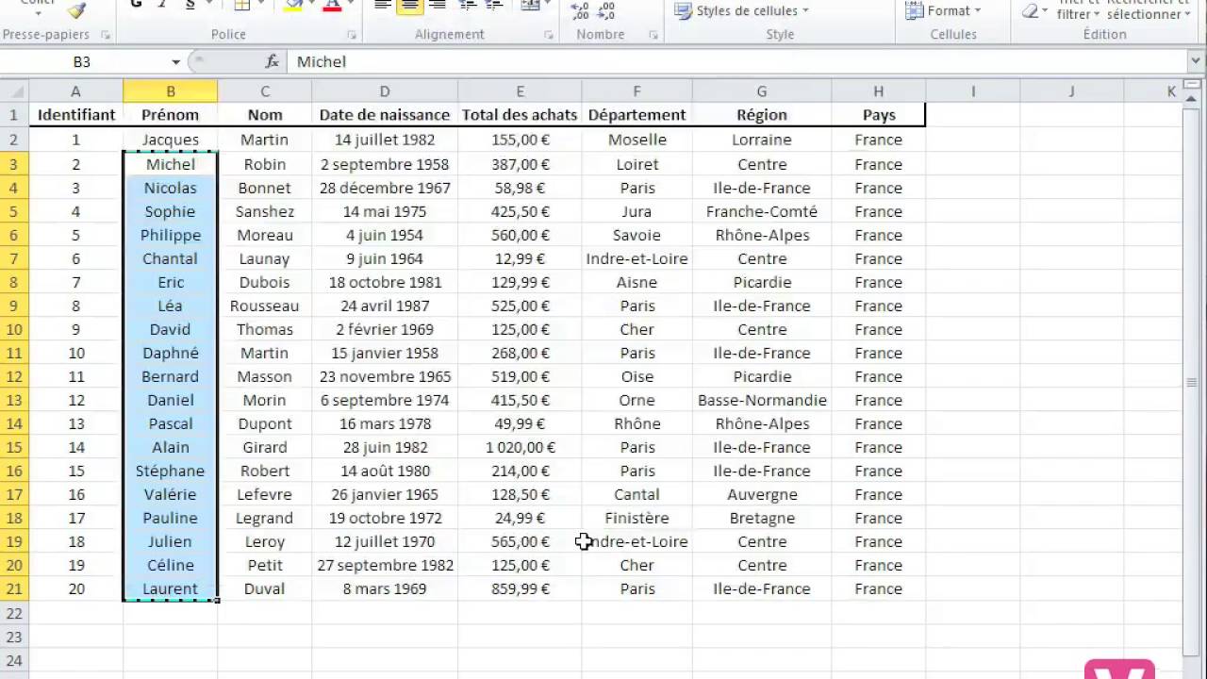
Task: Click the increase indent icon
Action: (x=492, y=6)
